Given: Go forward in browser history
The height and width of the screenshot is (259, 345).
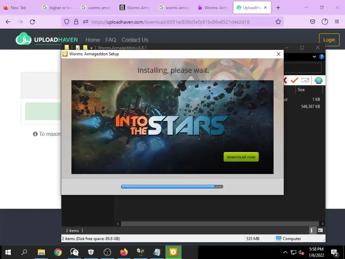Looking at the screenshot, I should coord(20,22).
